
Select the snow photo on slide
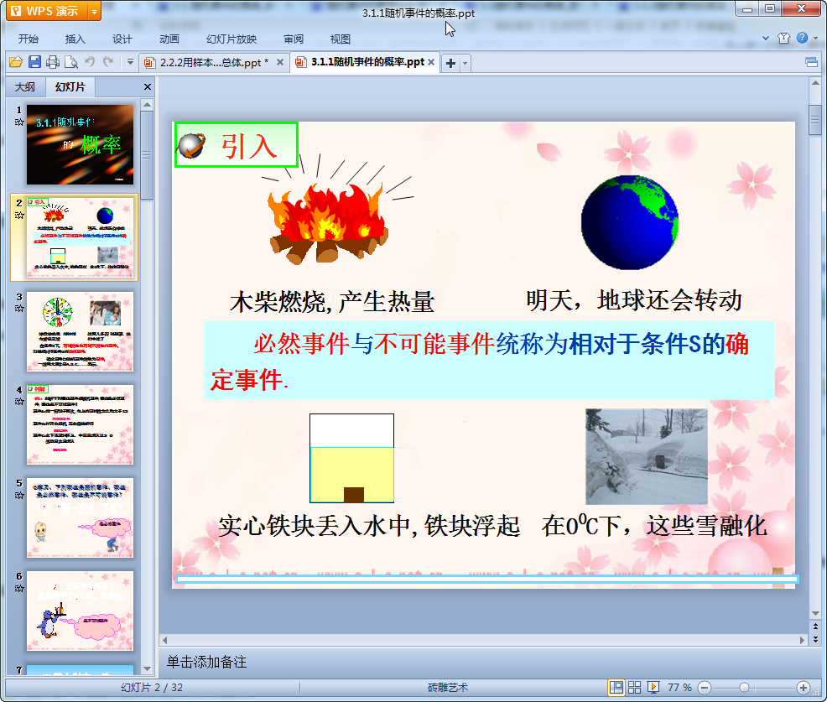pos(647,457)
